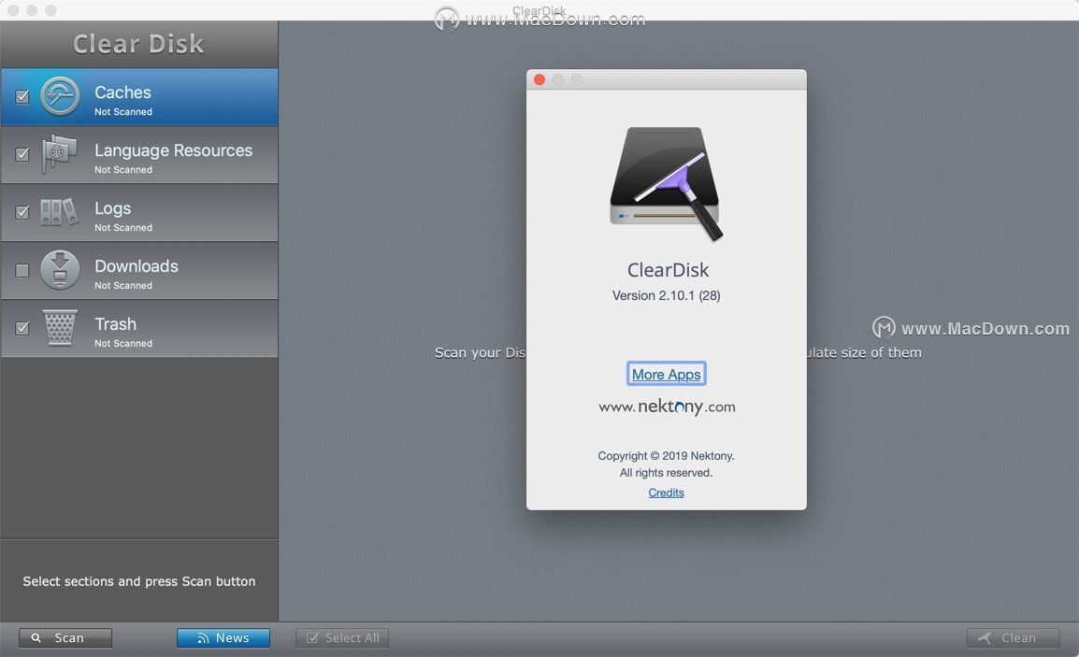Click the Caches gauge icon
The height and width of the screenshot is (657, 1079).
coord(60,95)
